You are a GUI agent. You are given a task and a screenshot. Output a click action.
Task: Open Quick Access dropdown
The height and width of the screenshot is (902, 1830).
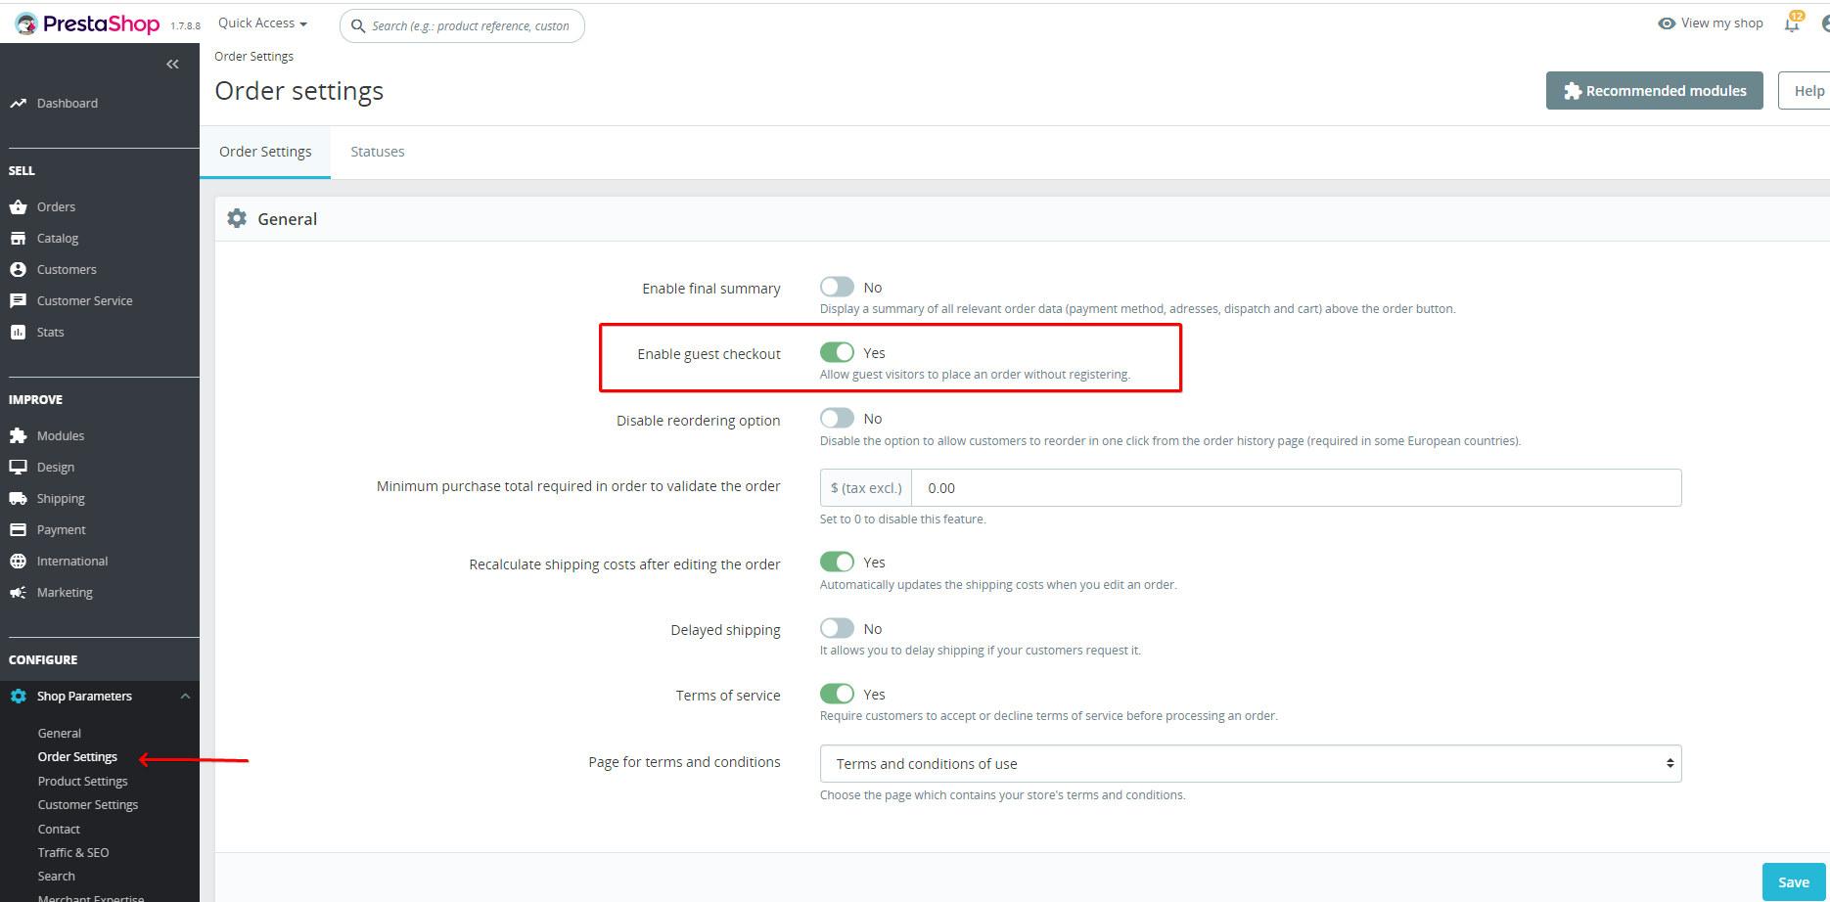(262, 23)
